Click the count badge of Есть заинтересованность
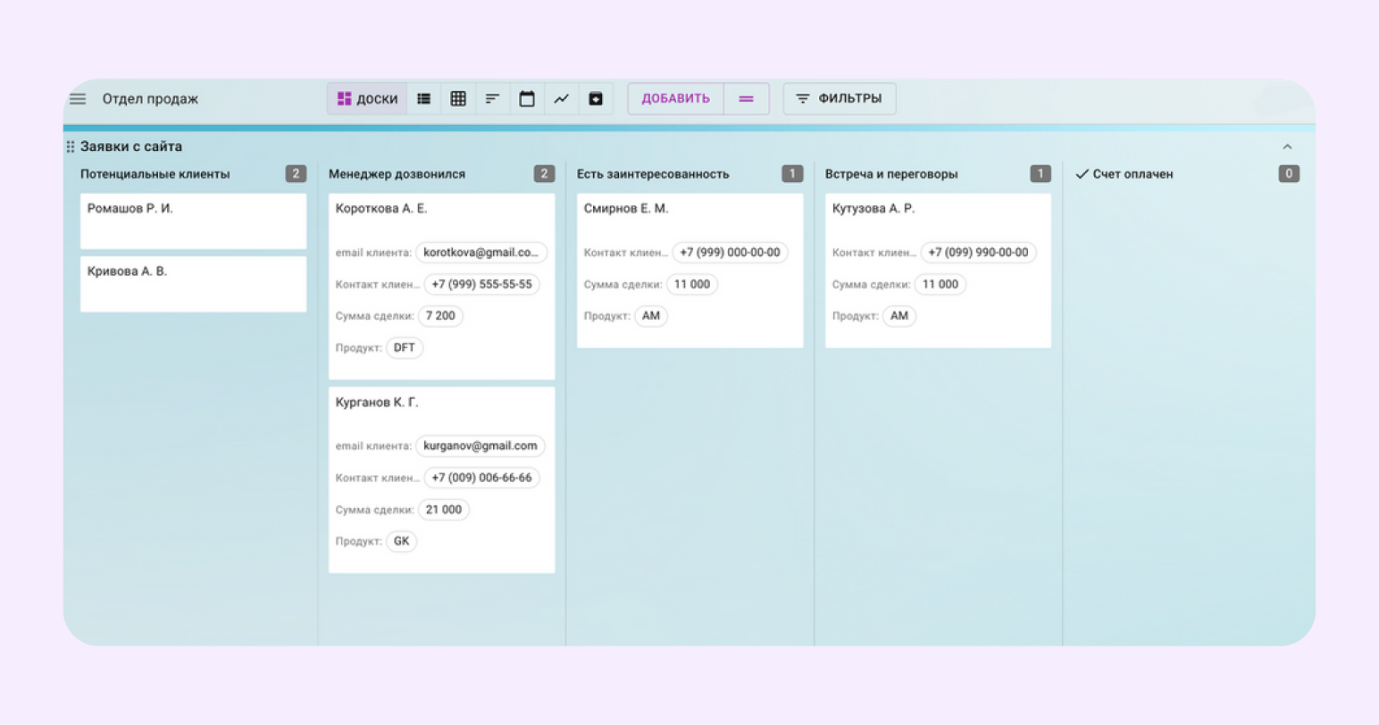1379x725 pixels. (x=792, y=174)
